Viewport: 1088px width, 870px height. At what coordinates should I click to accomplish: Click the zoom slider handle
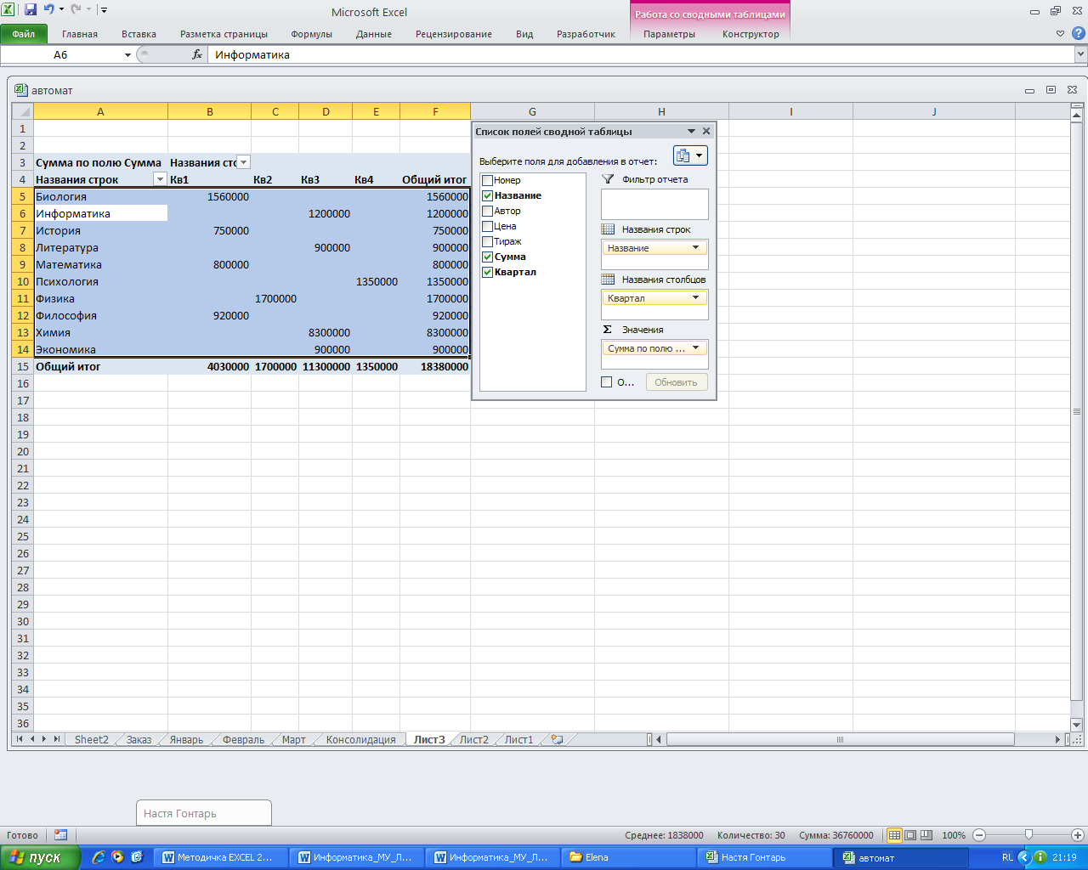(1028, 835)
